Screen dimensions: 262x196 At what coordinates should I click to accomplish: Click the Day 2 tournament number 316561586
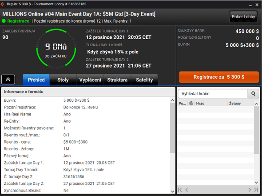tap(74, 176)
